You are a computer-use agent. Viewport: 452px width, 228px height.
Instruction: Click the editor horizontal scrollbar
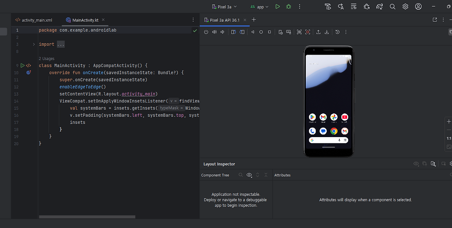[87, 217]
